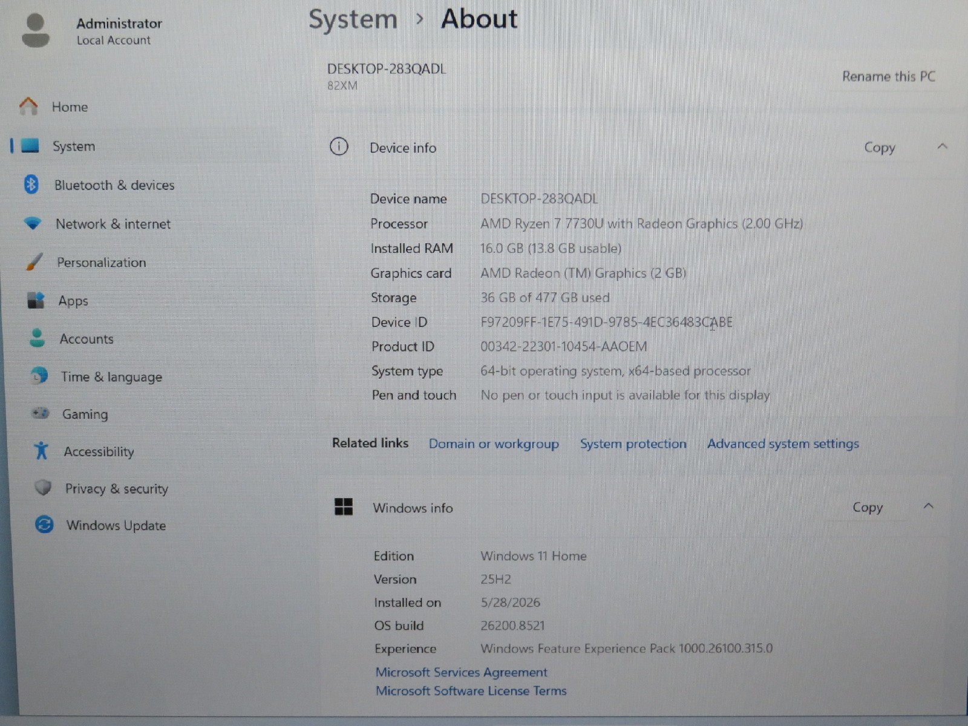968x726 pixels.
Task: Click the AMD Ryzen 7 7730U processor value
Action: point(641,224)
